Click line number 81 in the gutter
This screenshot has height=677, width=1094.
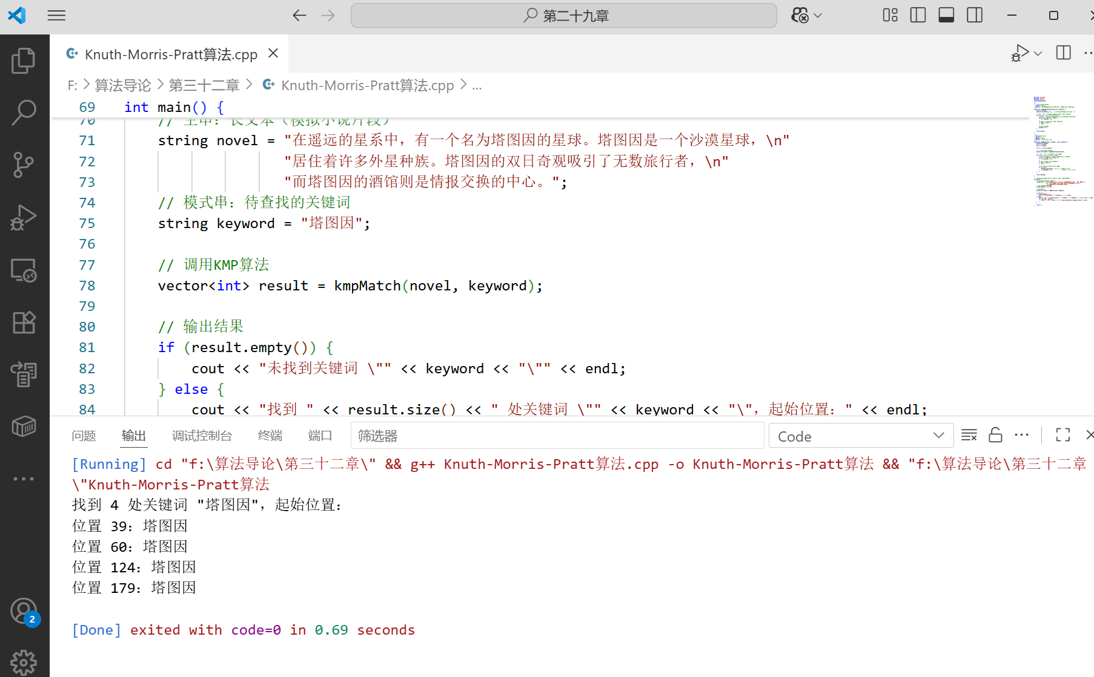pyautogui.click(x=87, y=347)
